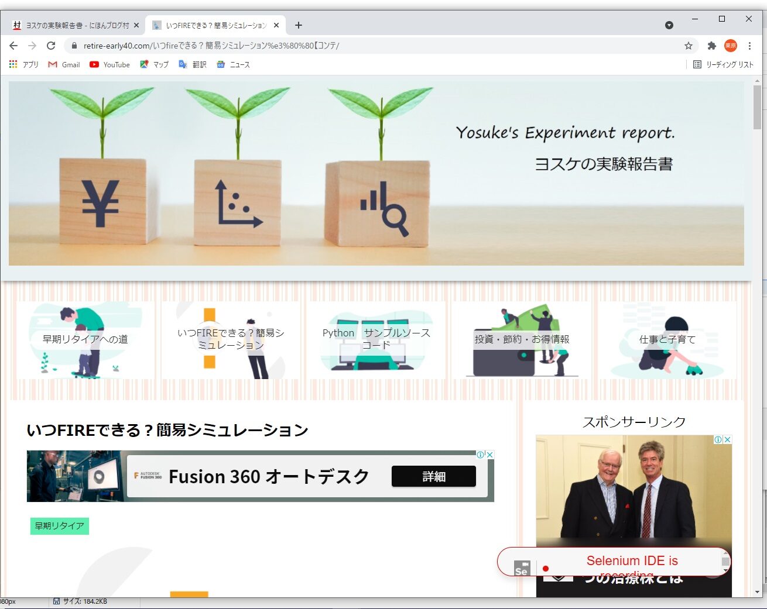
Task: Click the page vertical scrollbar thumb
Action: coord(757,108)
